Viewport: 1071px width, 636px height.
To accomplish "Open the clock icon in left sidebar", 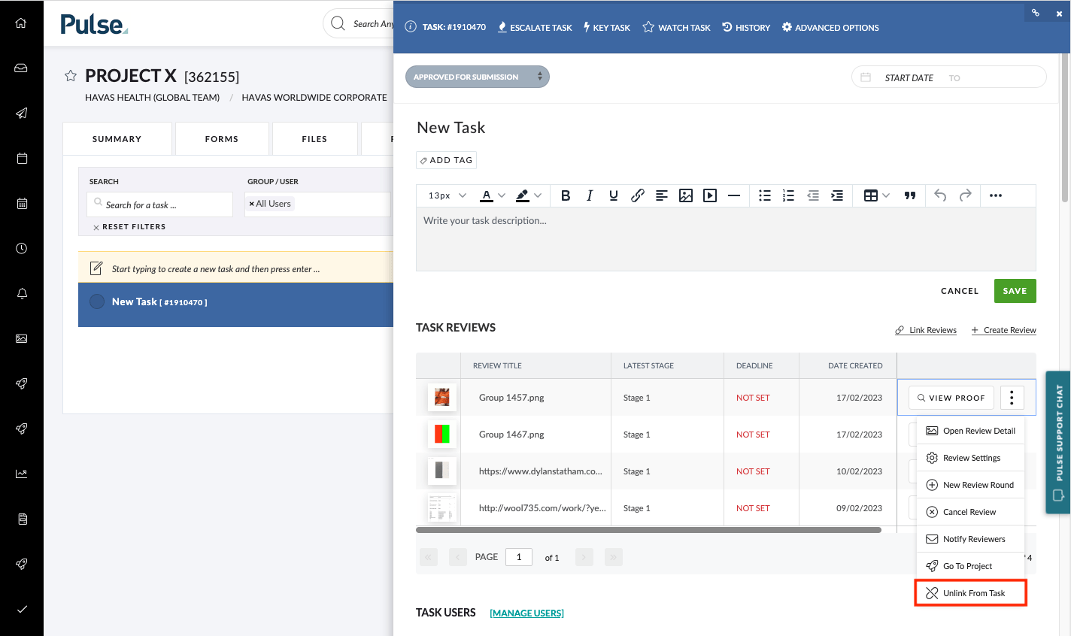I will tap(21, 248).
